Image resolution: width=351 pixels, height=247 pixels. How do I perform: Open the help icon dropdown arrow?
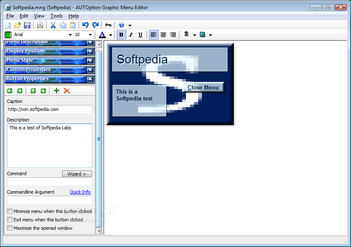pyautogui.click(x=130, y=26)
